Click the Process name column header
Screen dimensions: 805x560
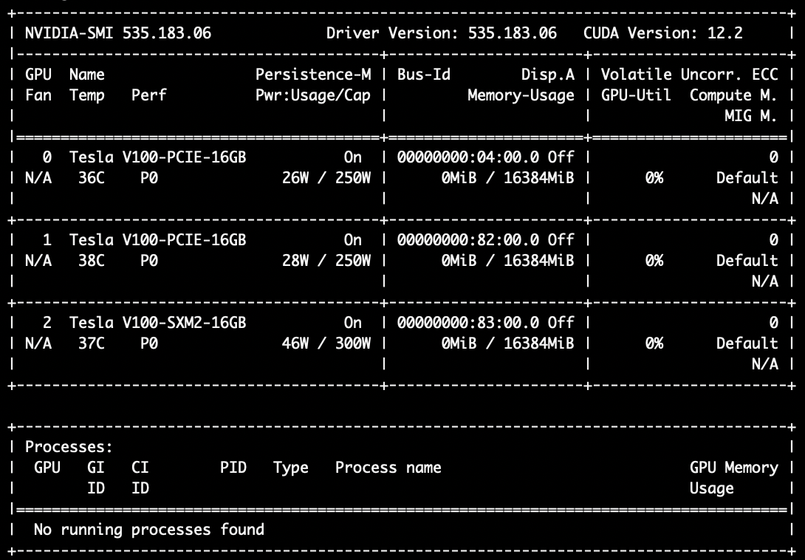coord(388,468)
